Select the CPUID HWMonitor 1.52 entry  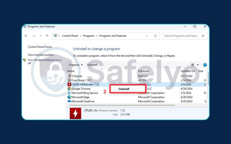coord(85,84)
